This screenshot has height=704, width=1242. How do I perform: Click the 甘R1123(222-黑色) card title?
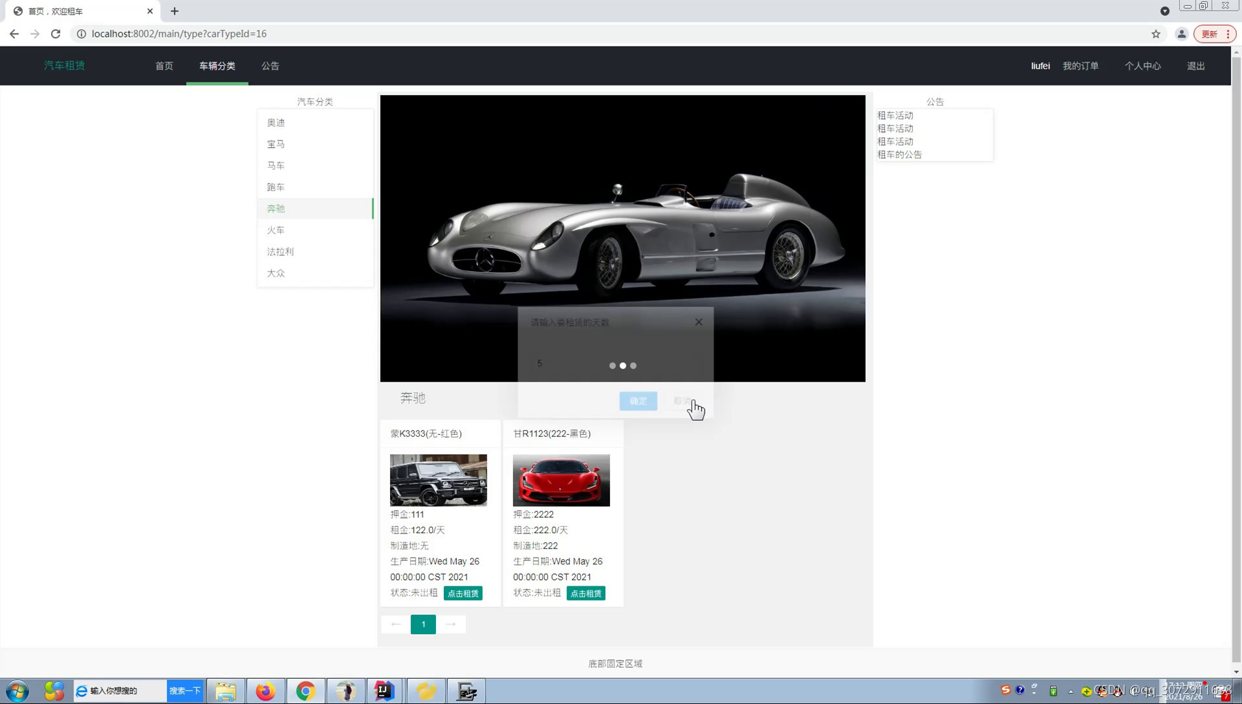click(552, 434)
